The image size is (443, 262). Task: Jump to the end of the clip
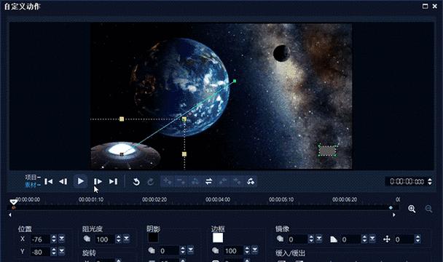coord(113,181)
